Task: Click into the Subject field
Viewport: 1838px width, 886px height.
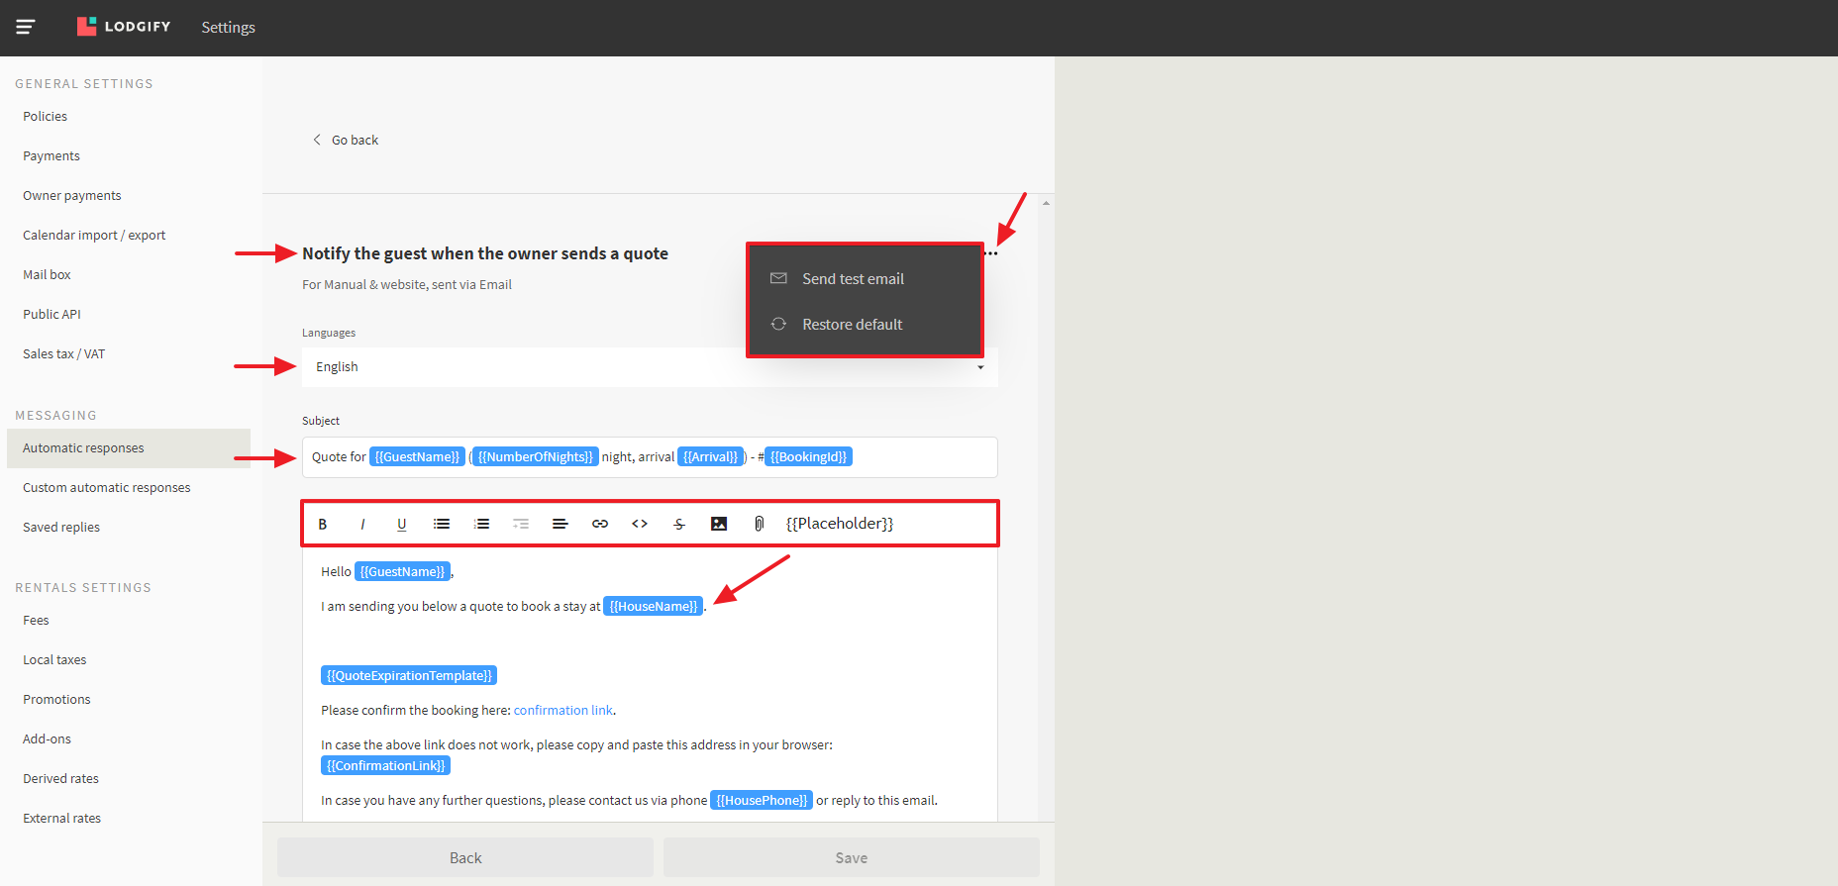Action: coord(650,457)
